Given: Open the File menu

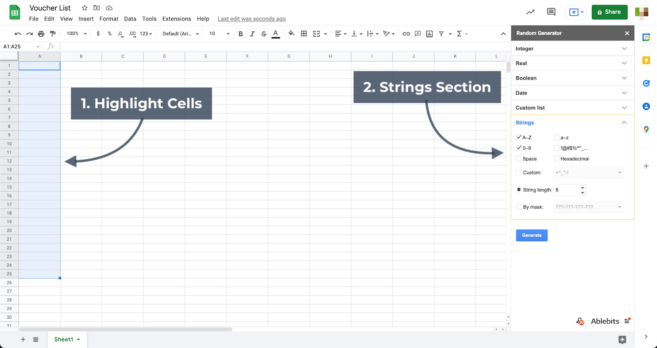Looking at the screenshot, I should [x=34, y=19].
